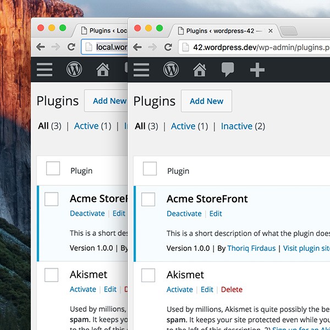Toggle select-all checkbox in back window header
330x330 pixels.
click(x=53, y=168)
